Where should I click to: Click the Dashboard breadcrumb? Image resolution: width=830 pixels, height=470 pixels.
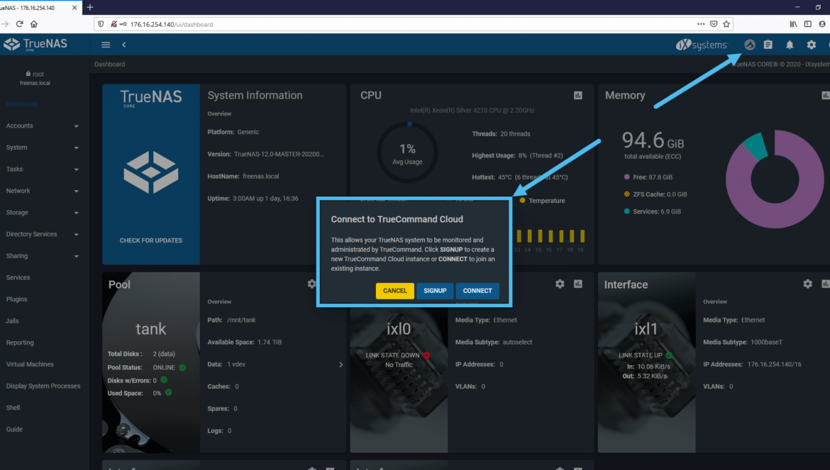click(x=109, y=64)
